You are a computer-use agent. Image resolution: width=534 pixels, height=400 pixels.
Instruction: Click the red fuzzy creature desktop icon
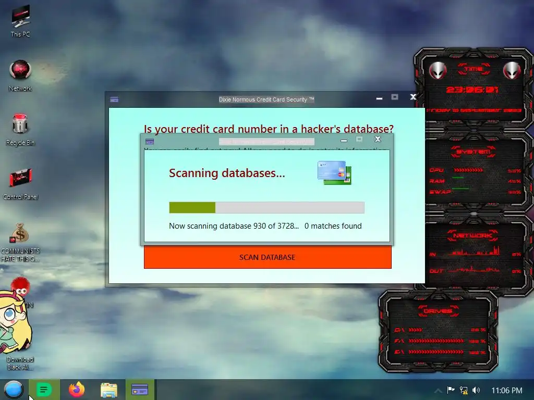[x=20, y=286]
